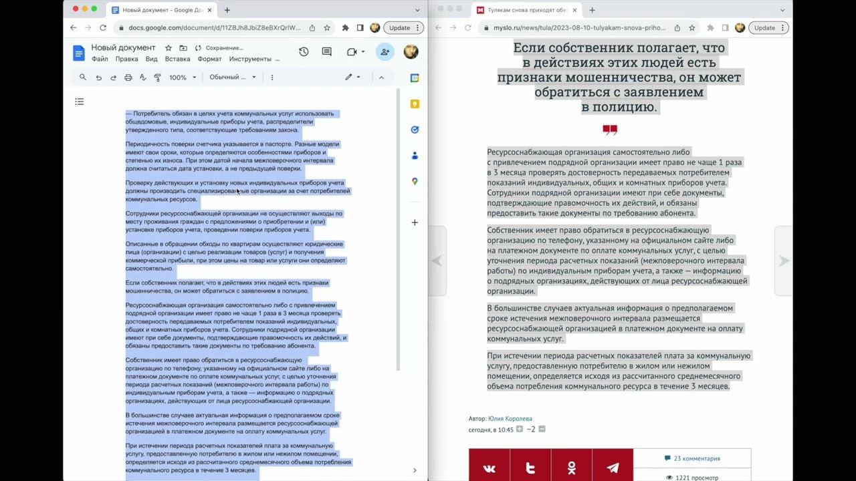Click the undo arrow in Docs toolbar
856x481 pixels.
point(98,77)
